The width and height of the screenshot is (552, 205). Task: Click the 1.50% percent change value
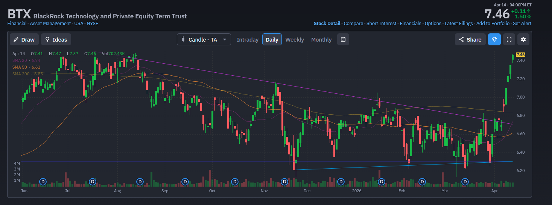coord(523,16)
